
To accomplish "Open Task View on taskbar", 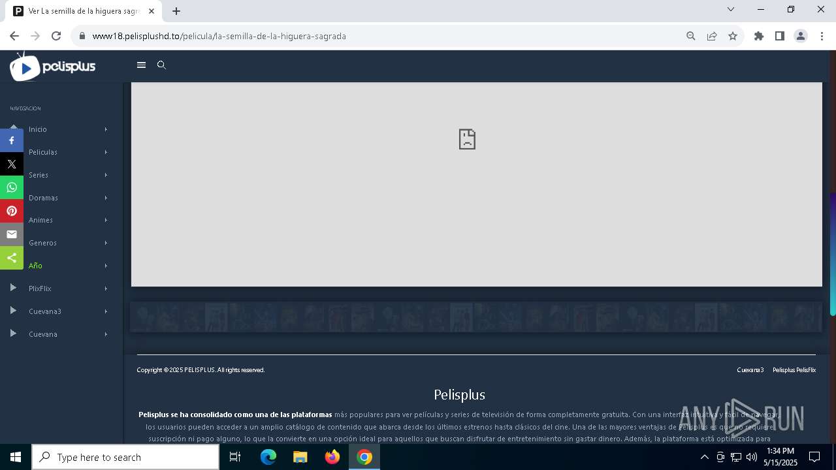I will [235, 457].
